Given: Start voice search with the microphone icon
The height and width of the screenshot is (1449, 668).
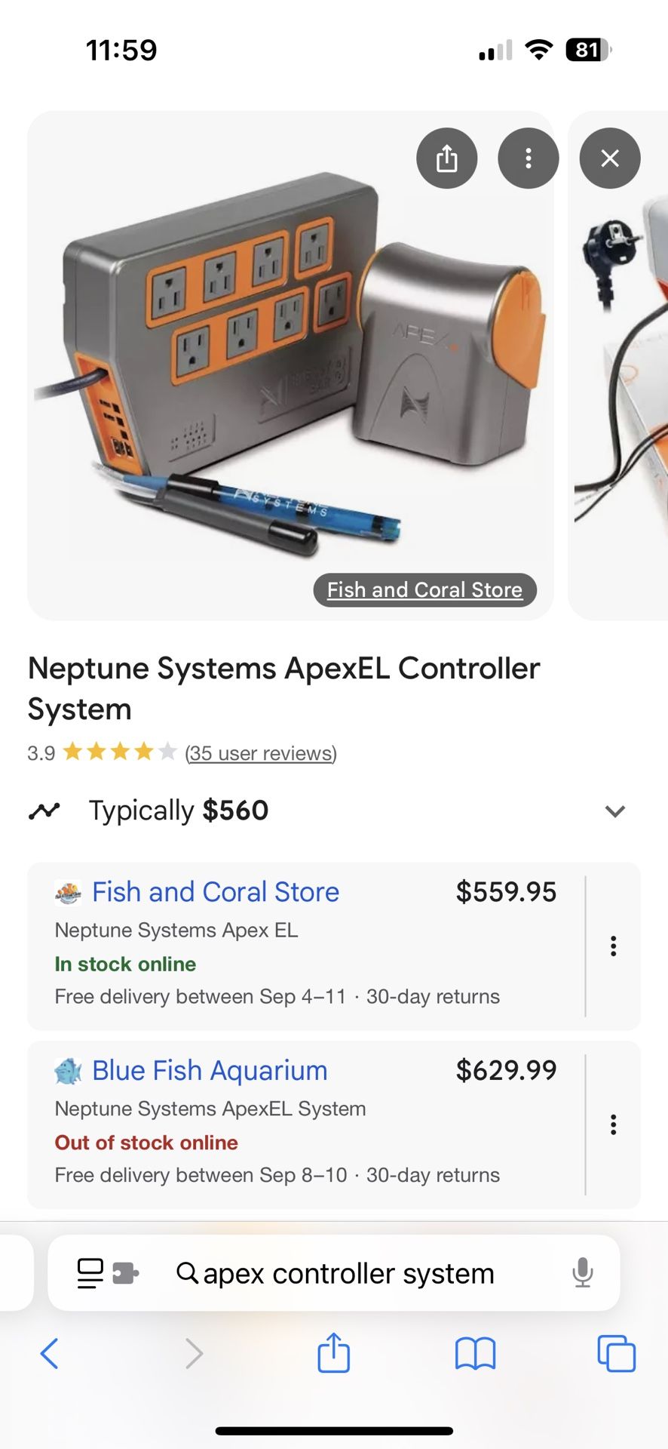Looking at the screenshot, I should click(582, 1273).
